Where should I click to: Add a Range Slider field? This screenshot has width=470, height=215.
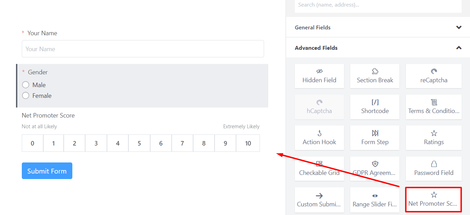[x=374, y=200]
